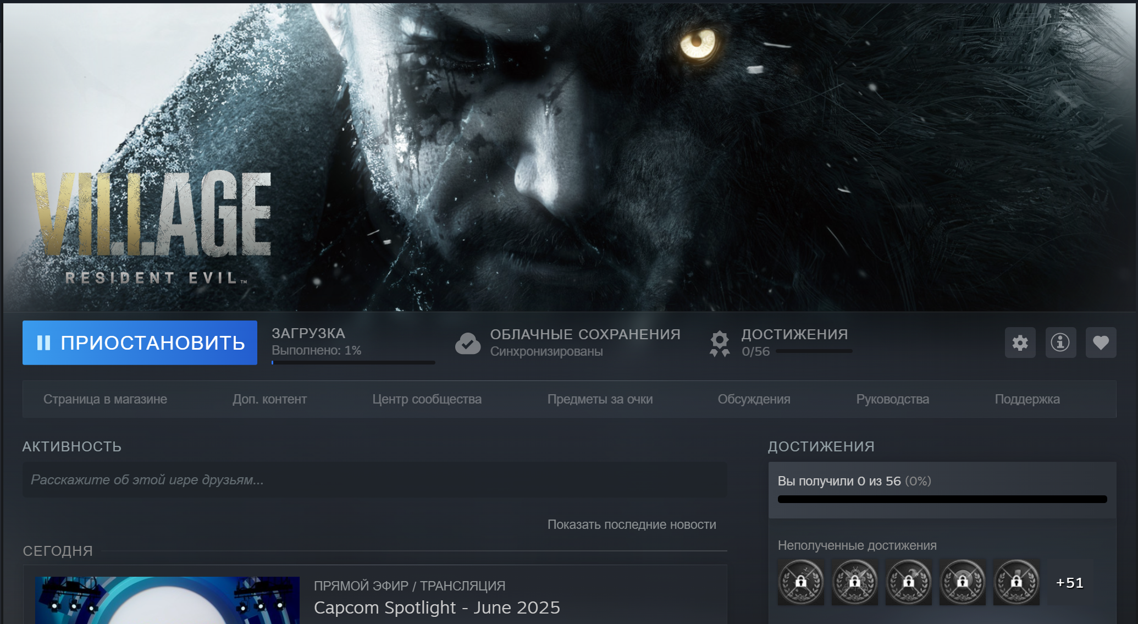
Task: Select the second locked achievement icon
Action: click(855, 582)
